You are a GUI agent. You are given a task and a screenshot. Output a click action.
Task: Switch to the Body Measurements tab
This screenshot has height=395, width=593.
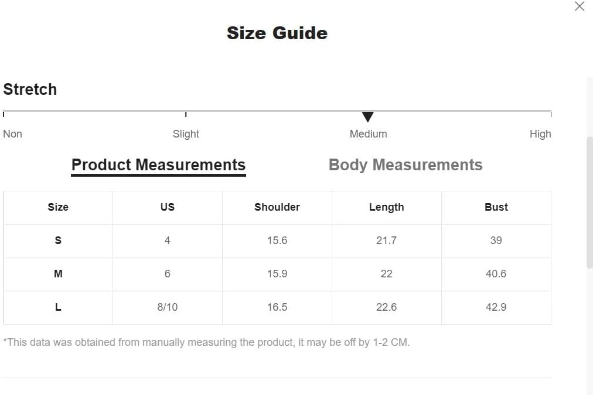pos(405,165)
